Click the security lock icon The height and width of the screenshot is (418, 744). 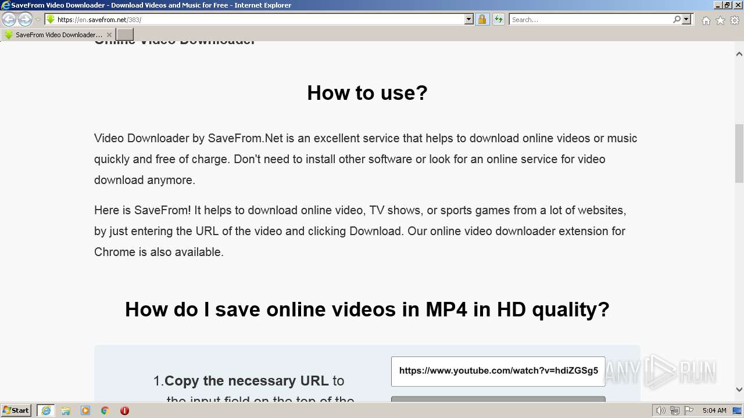[482, 19]
